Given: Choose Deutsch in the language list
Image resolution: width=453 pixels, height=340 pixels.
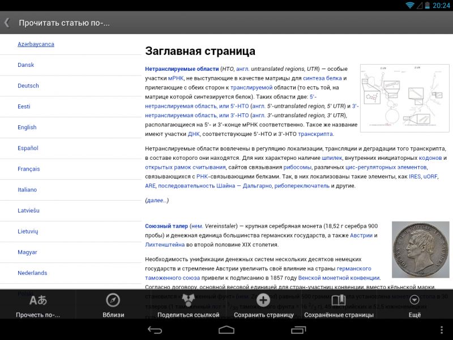Looking at the screenshot, I should point(28,86).
